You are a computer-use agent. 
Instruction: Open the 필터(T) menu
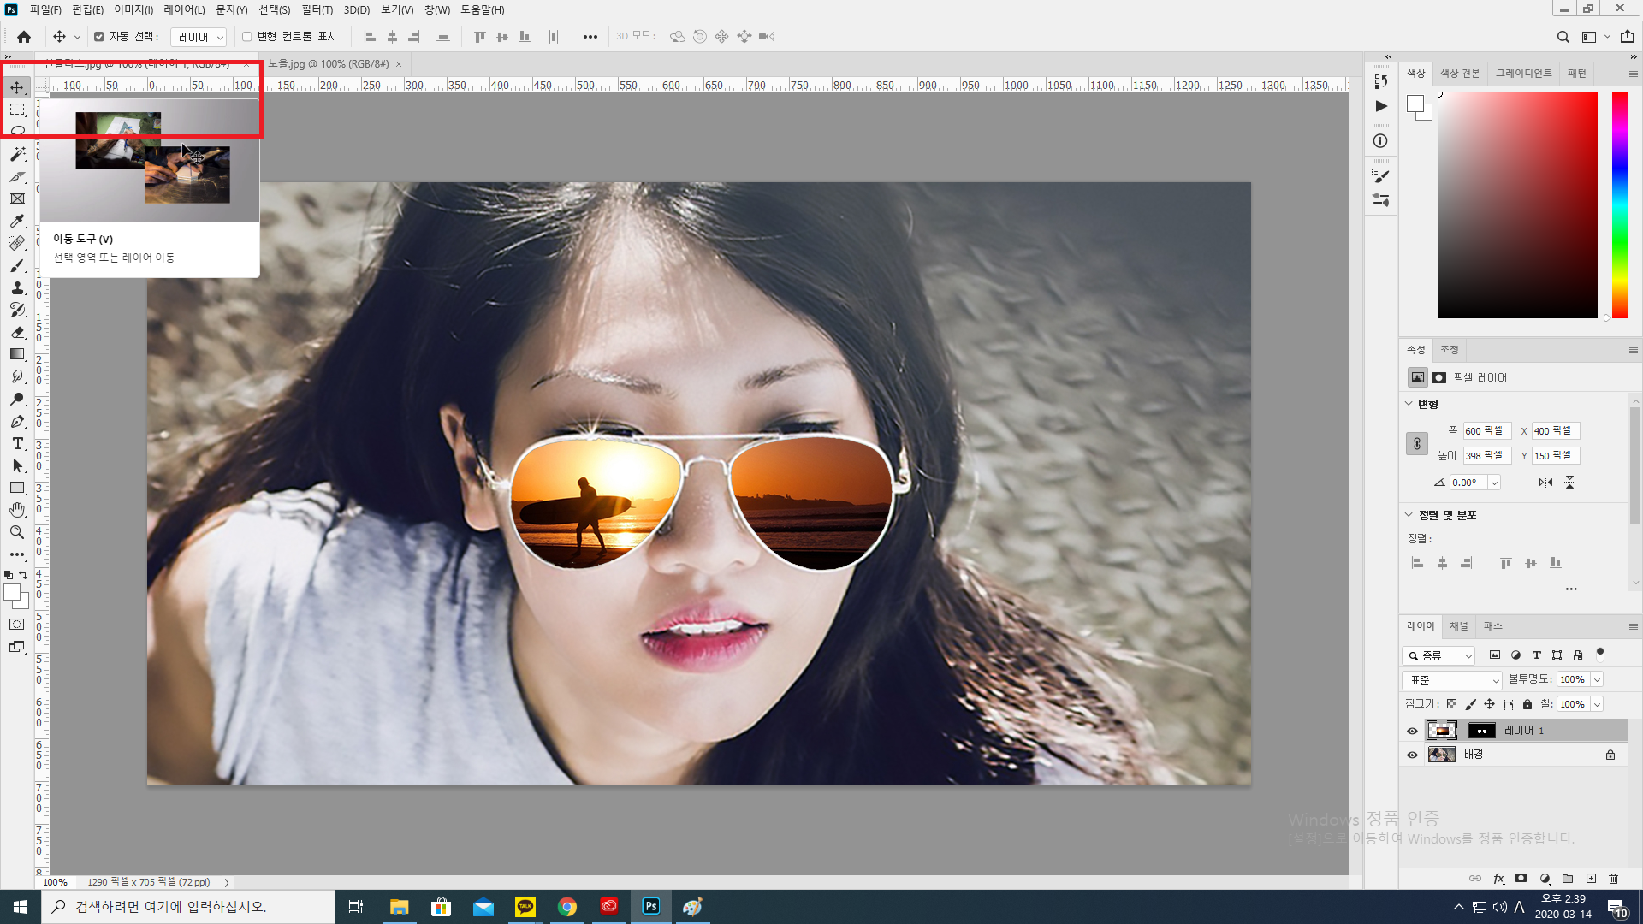pyautogui.click(x=317, y=9)
